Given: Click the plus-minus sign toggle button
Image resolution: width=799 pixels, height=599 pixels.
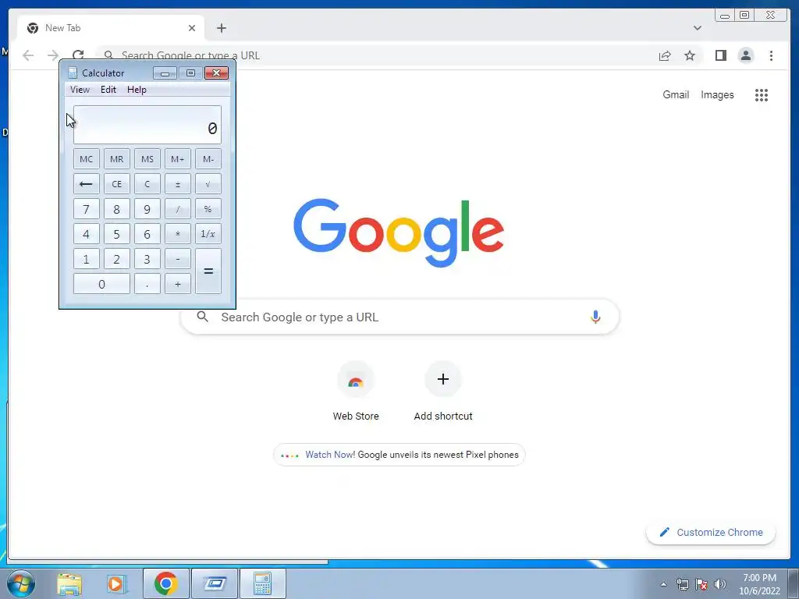Looking at the screenshot, I should (x=178, y=184).
